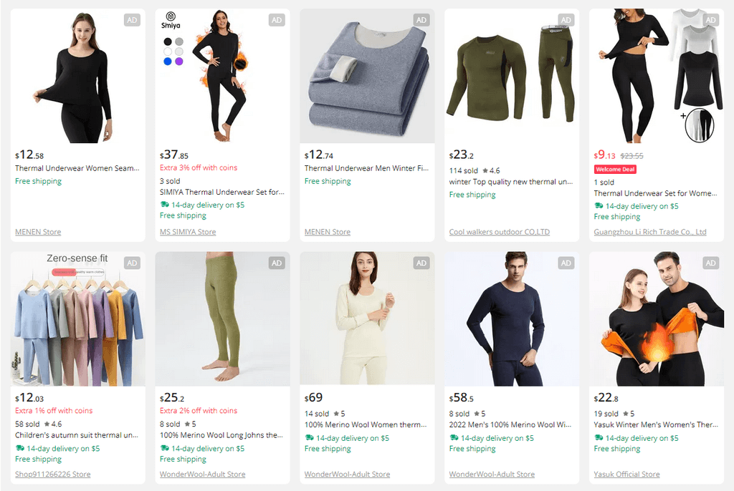Click the AD badge on the first product

click(132, 20)
